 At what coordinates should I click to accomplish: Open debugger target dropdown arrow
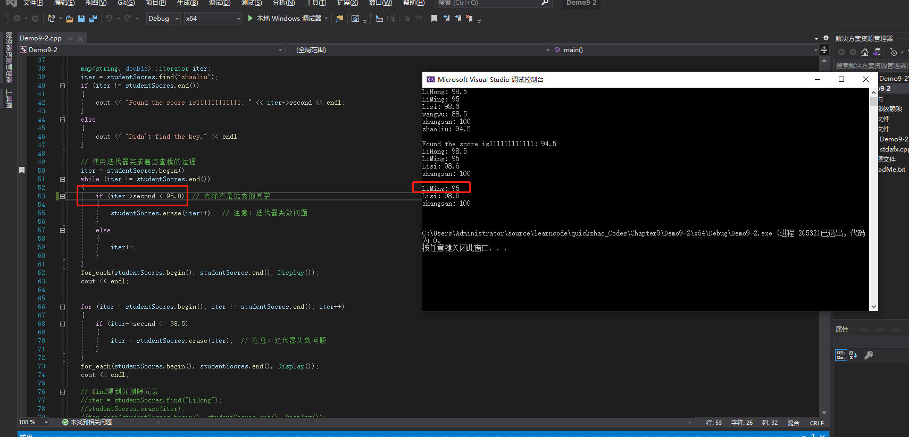pos(326,19)
